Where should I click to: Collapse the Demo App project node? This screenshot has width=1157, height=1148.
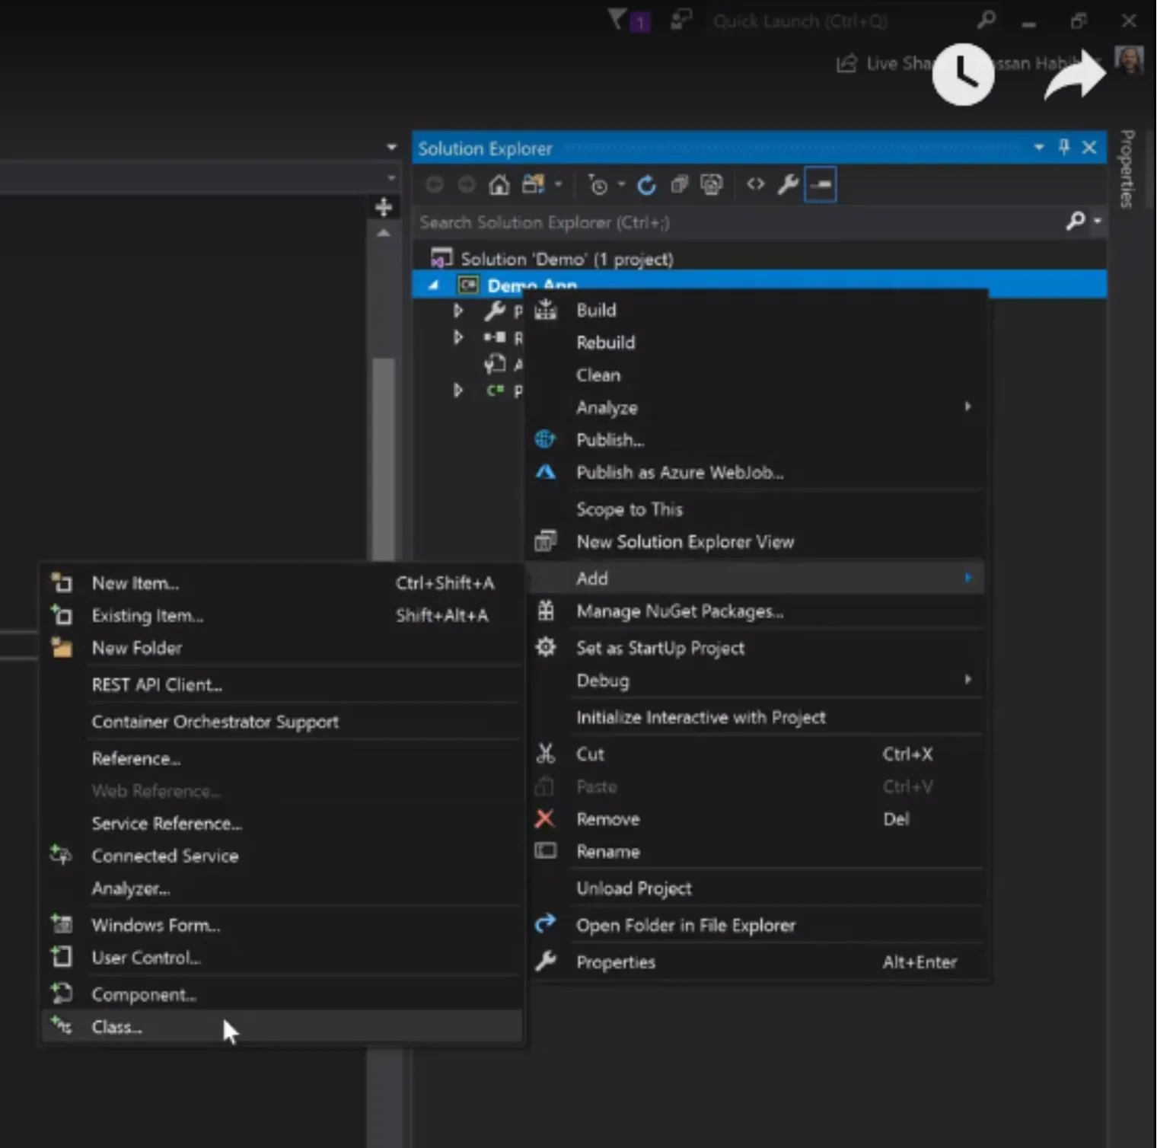pos(434,285)
